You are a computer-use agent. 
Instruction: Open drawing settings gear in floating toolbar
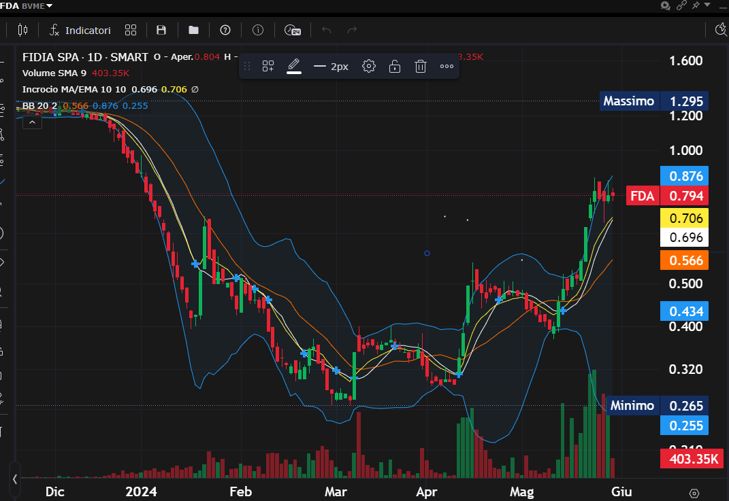tap(369, 66)
